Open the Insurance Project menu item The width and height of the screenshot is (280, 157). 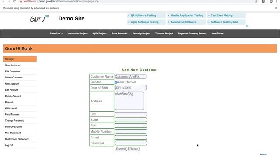coord(77,34)
